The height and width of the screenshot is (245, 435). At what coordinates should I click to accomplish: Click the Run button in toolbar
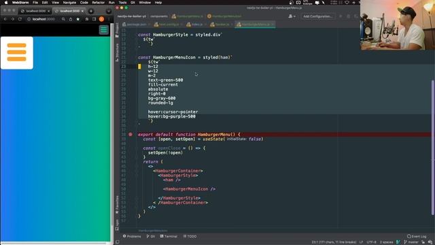coord(341,16)
